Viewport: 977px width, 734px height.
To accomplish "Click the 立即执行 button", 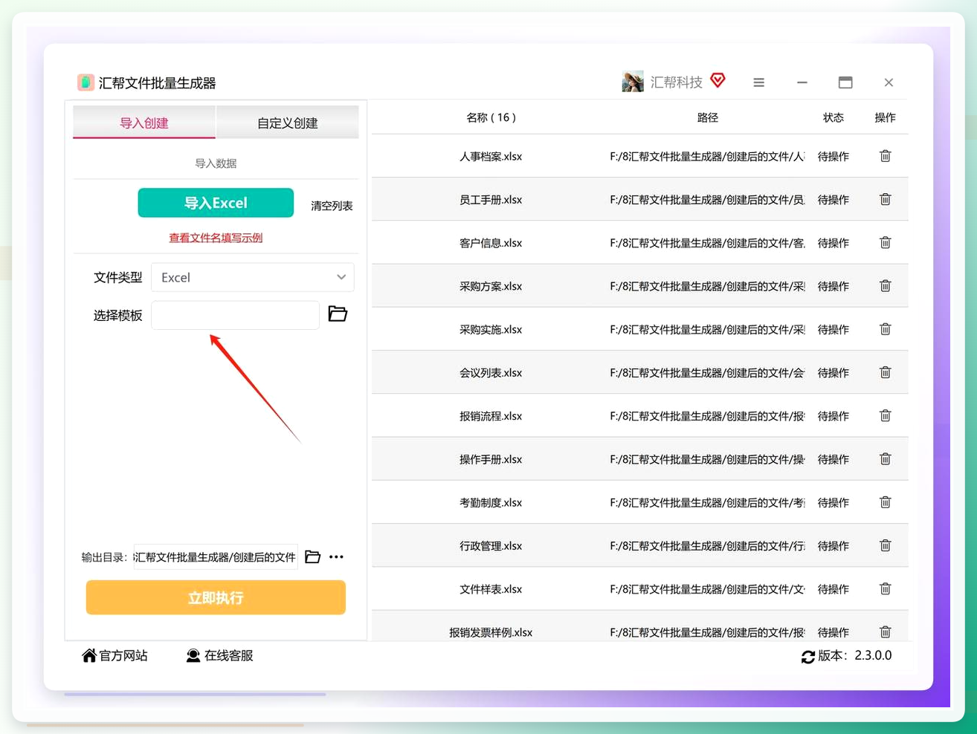I will [x=216, y=597].
